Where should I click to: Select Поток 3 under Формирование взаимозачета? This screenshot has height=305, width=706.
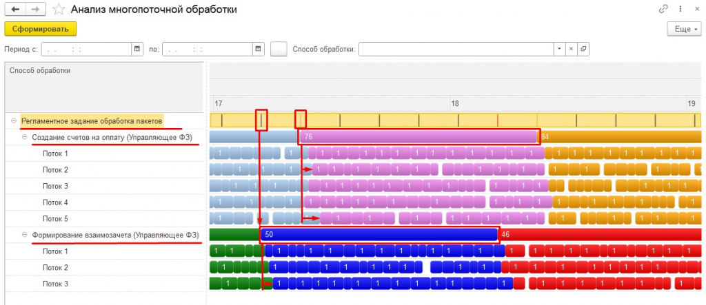(55, 284)
